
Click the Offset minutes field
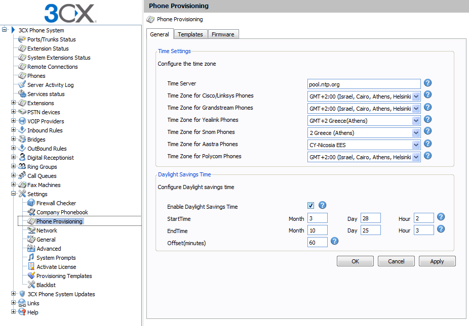coord(318,243)
